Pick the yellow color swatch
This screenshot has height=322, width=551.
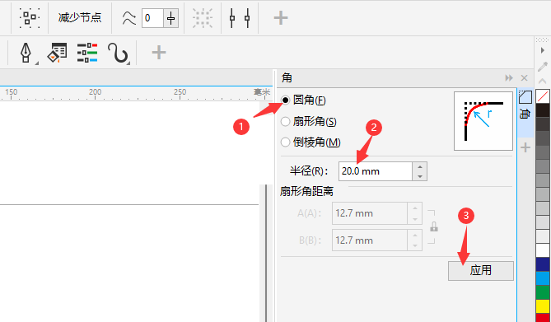[543, 306]
